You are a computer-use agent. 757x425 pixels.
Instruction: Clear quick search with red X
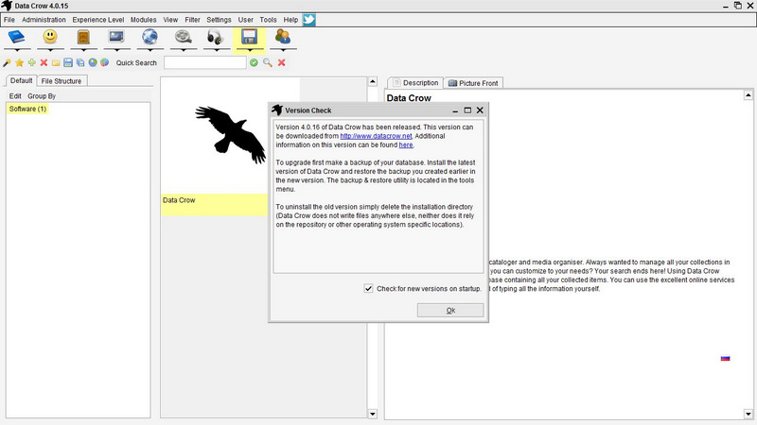[x=281, y=62]
